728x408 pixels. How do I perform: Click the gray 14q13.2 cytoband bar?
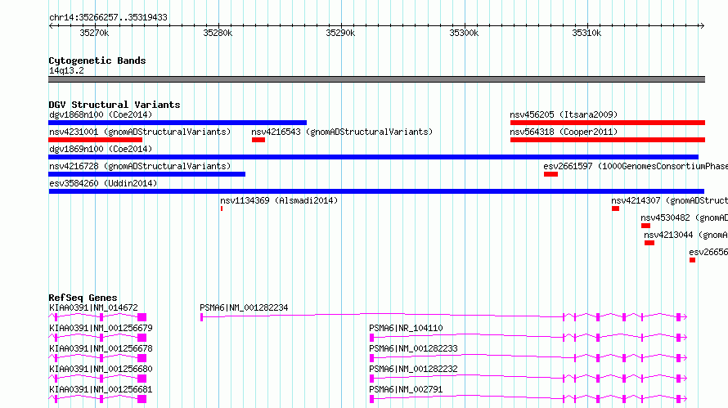click(x=376, y=79)
